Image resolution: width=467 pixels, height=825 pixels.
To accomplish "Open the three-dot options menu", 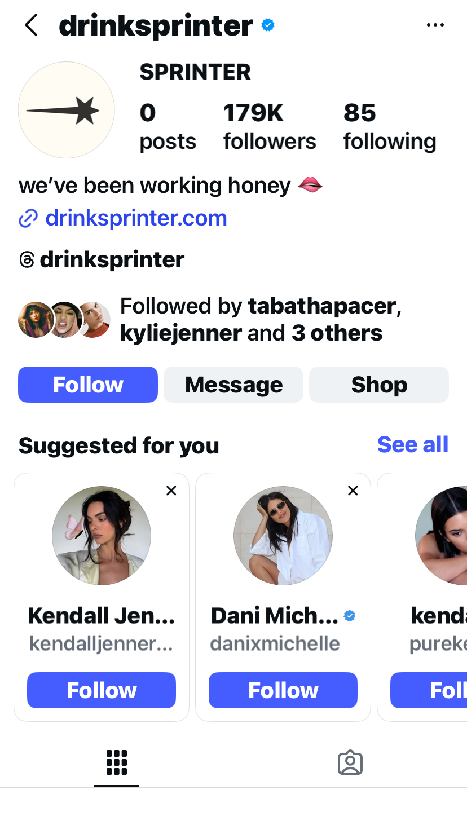I will click(435, 25).
